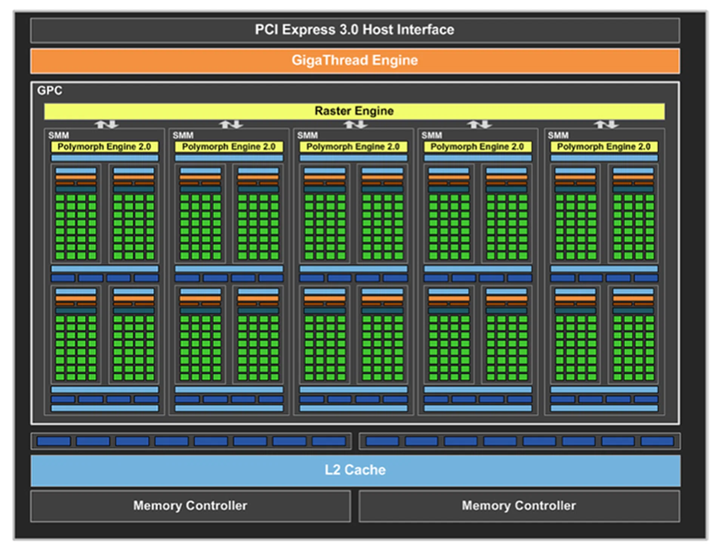Click the left Memory Controller block
The width and height of the screenshot is (725, 552).
(190, 506)
